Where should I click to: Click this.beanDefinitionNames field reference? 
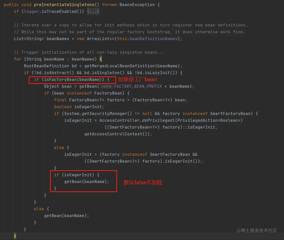tap(147, 39)
